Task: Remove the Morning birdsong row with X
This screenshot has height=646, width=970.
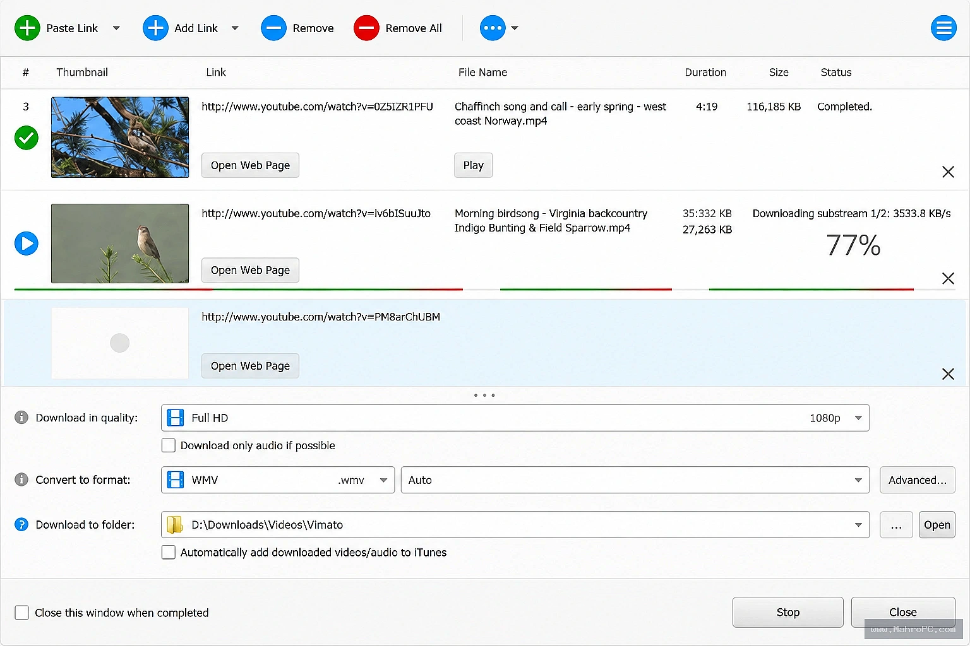Action: click(948, 278)
